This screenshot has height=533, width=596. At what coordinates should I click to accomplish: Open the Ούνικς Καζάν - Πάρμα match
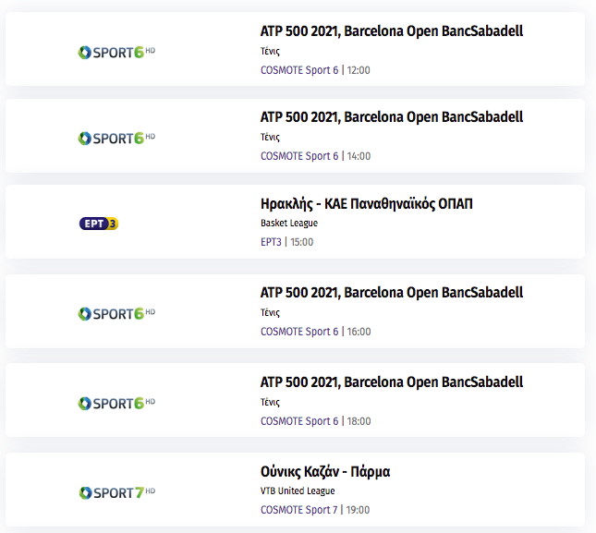325,471
